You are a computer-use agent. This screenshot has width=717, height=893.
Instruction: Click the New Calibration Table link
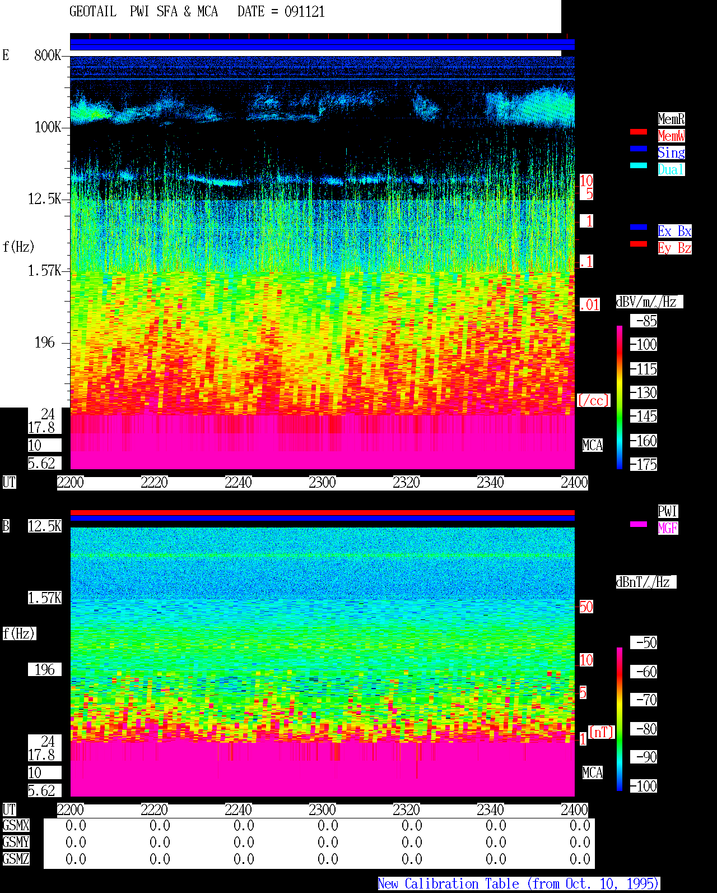pyautogui.click(x=519, y=884)
